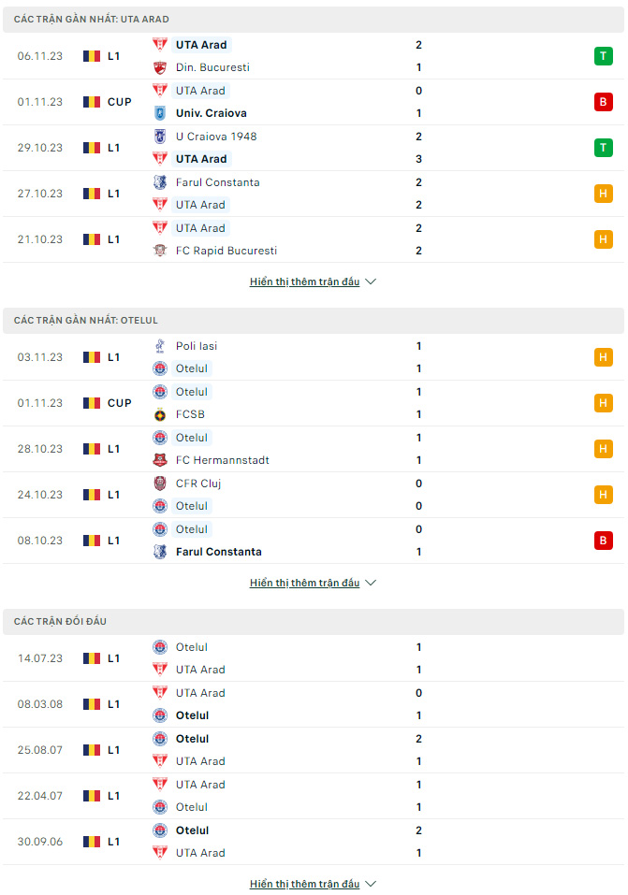Screen dimensions: 628x895
Task: Click the orange H badge for Farul Constanta draw
Action: point(603,194)
